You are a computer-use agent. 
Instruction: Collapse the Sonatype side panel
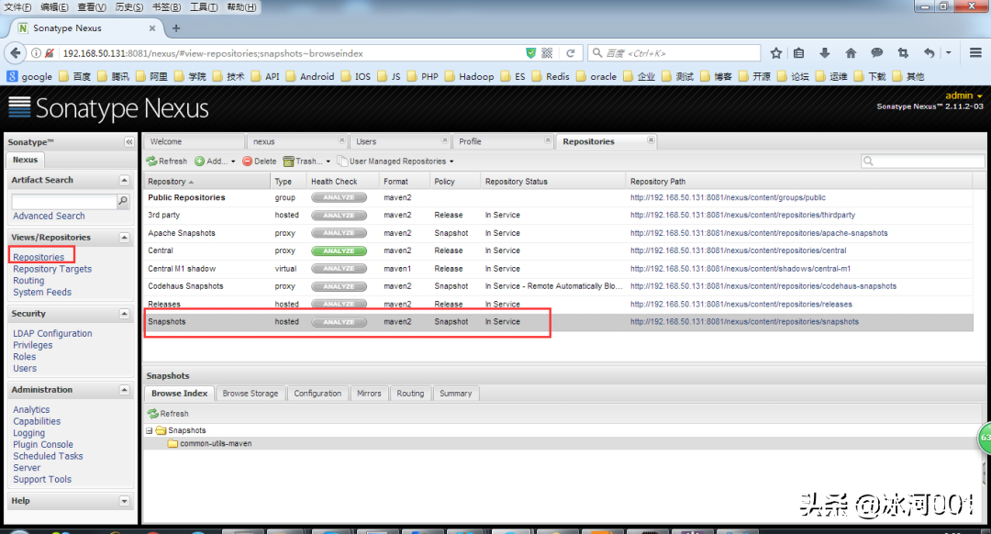click(129, 142)
